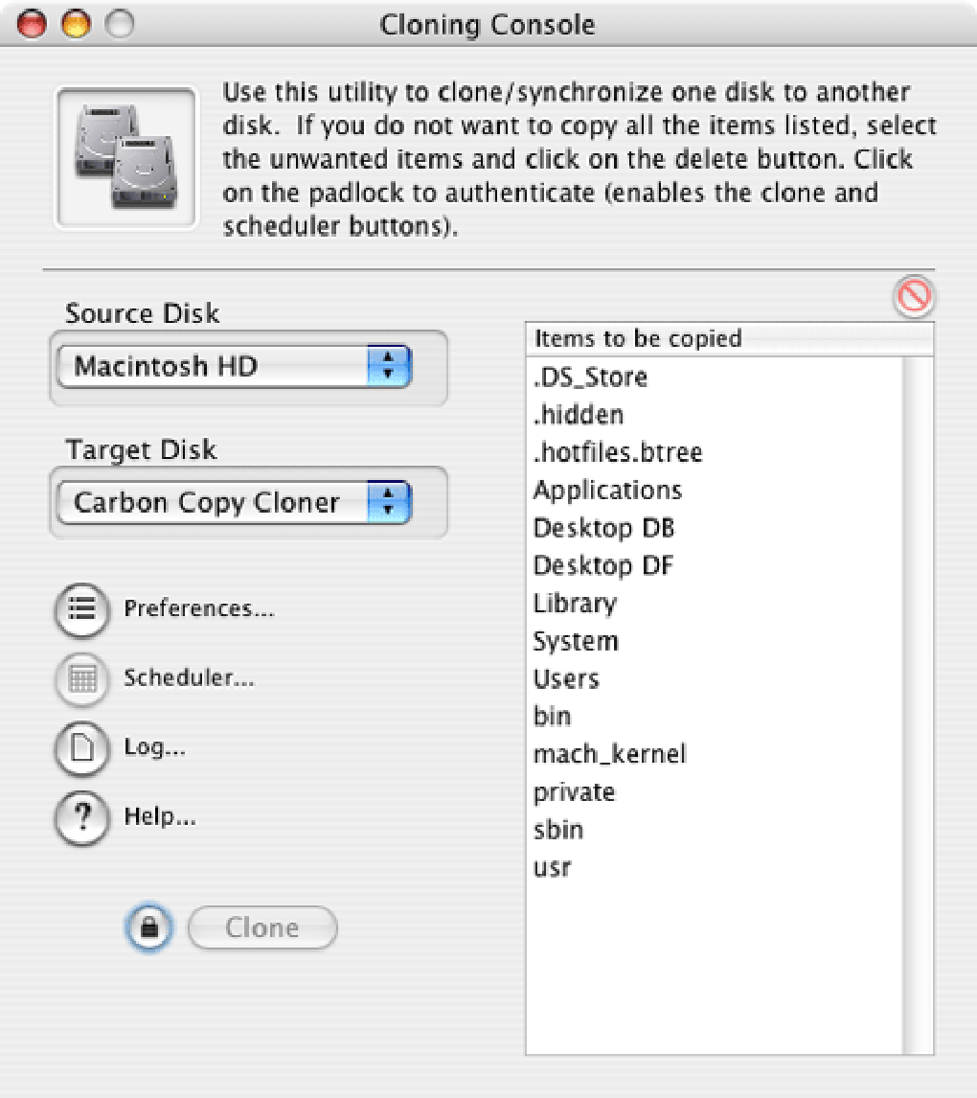Click the Items to be copied header
This screenshot has width=977, height=1098.
click(x=729, y=339)
